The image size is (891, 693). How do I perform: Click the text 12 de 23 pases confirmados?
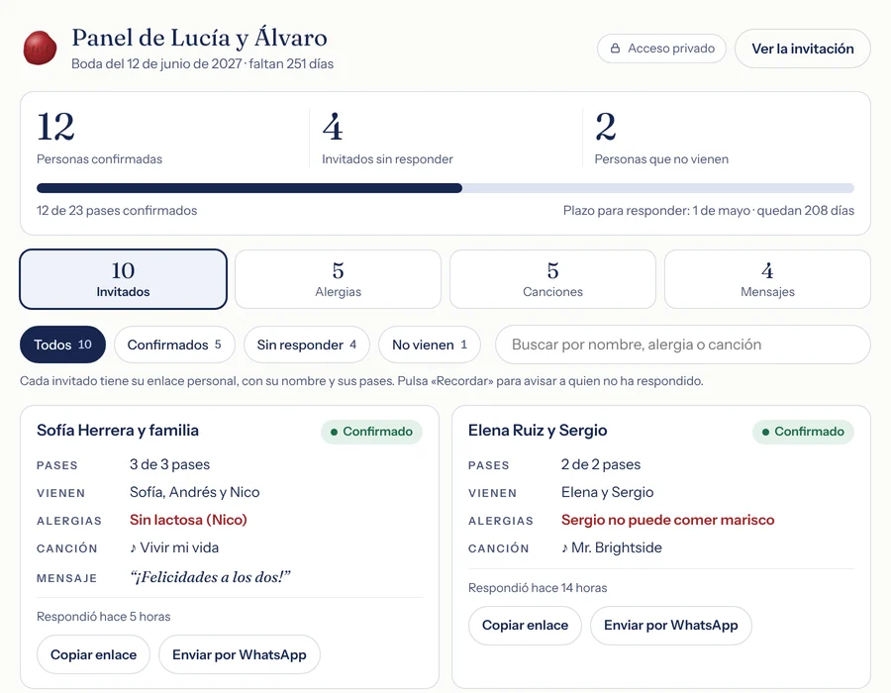pos(117,211)
